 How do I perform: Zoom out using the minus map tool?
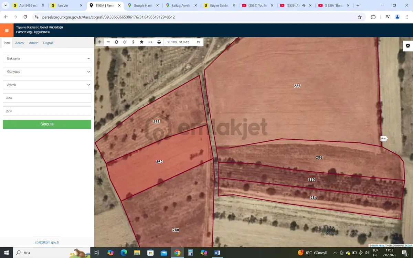tap(108, 42)
